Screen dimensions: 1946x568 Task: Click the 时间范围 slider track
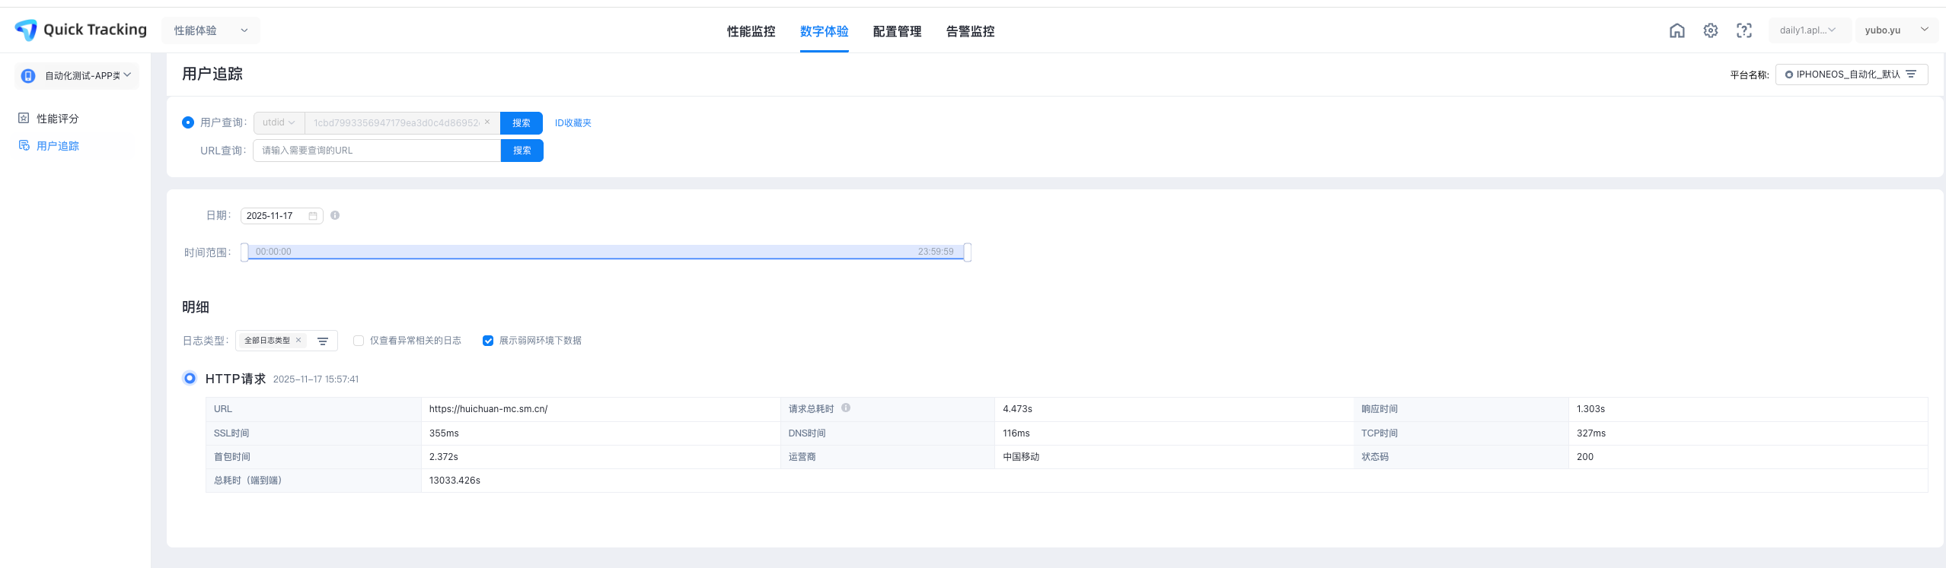pyautogui.click(x=606, y=252)
